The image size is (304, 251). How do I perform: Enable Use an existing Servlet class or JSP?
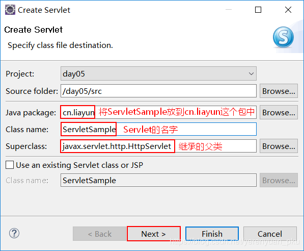click(10, 165)
